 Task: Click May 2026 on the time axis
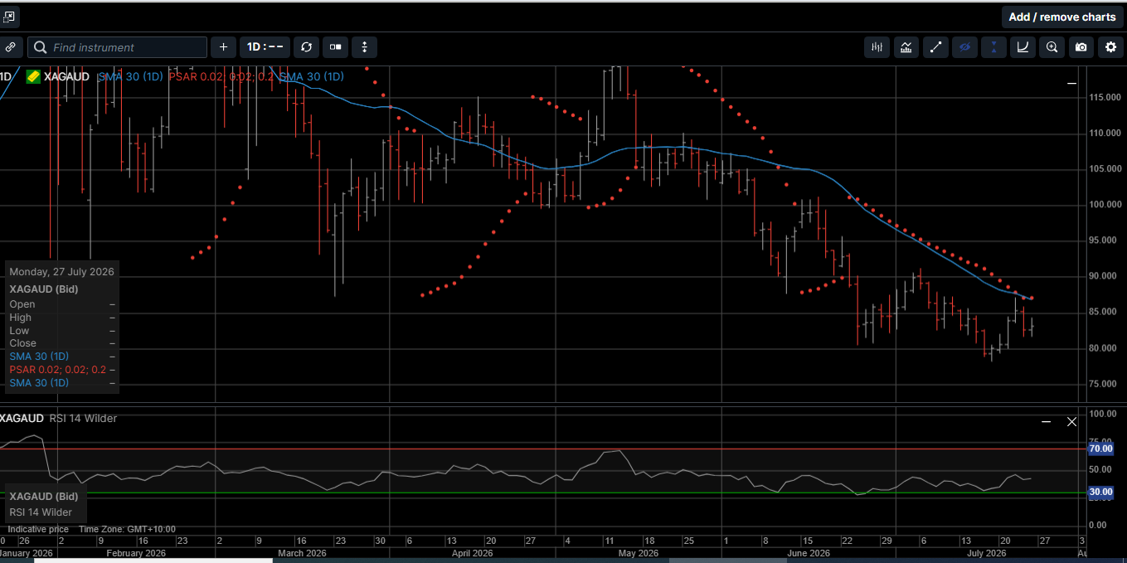[638, 553]
